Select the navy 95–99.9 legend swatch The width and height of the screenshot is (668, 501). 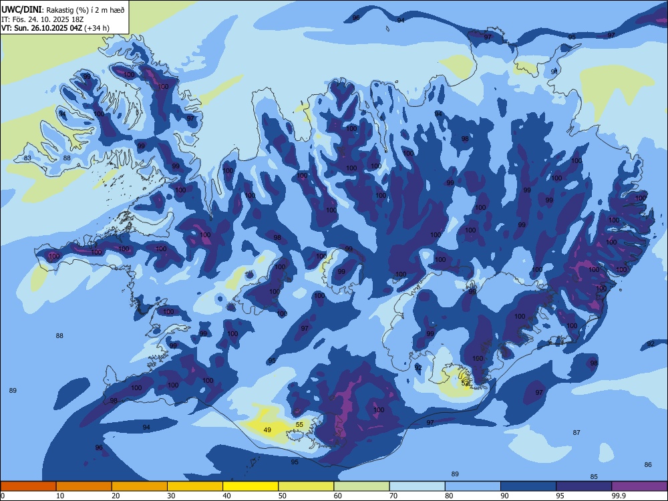[x=584, y=486]
